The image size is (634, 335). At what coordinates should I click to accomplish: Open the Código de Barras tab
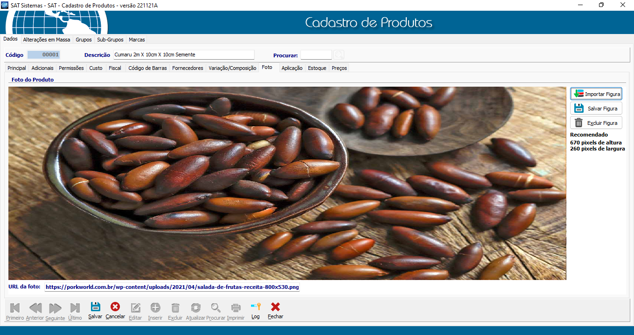coord(146,68)
